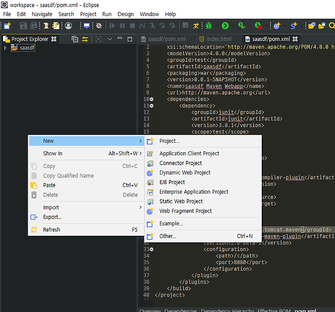This screenshot has width=335, height=312.
Task: Click the green bug Debug icon
Action: [x=209, y=26]
